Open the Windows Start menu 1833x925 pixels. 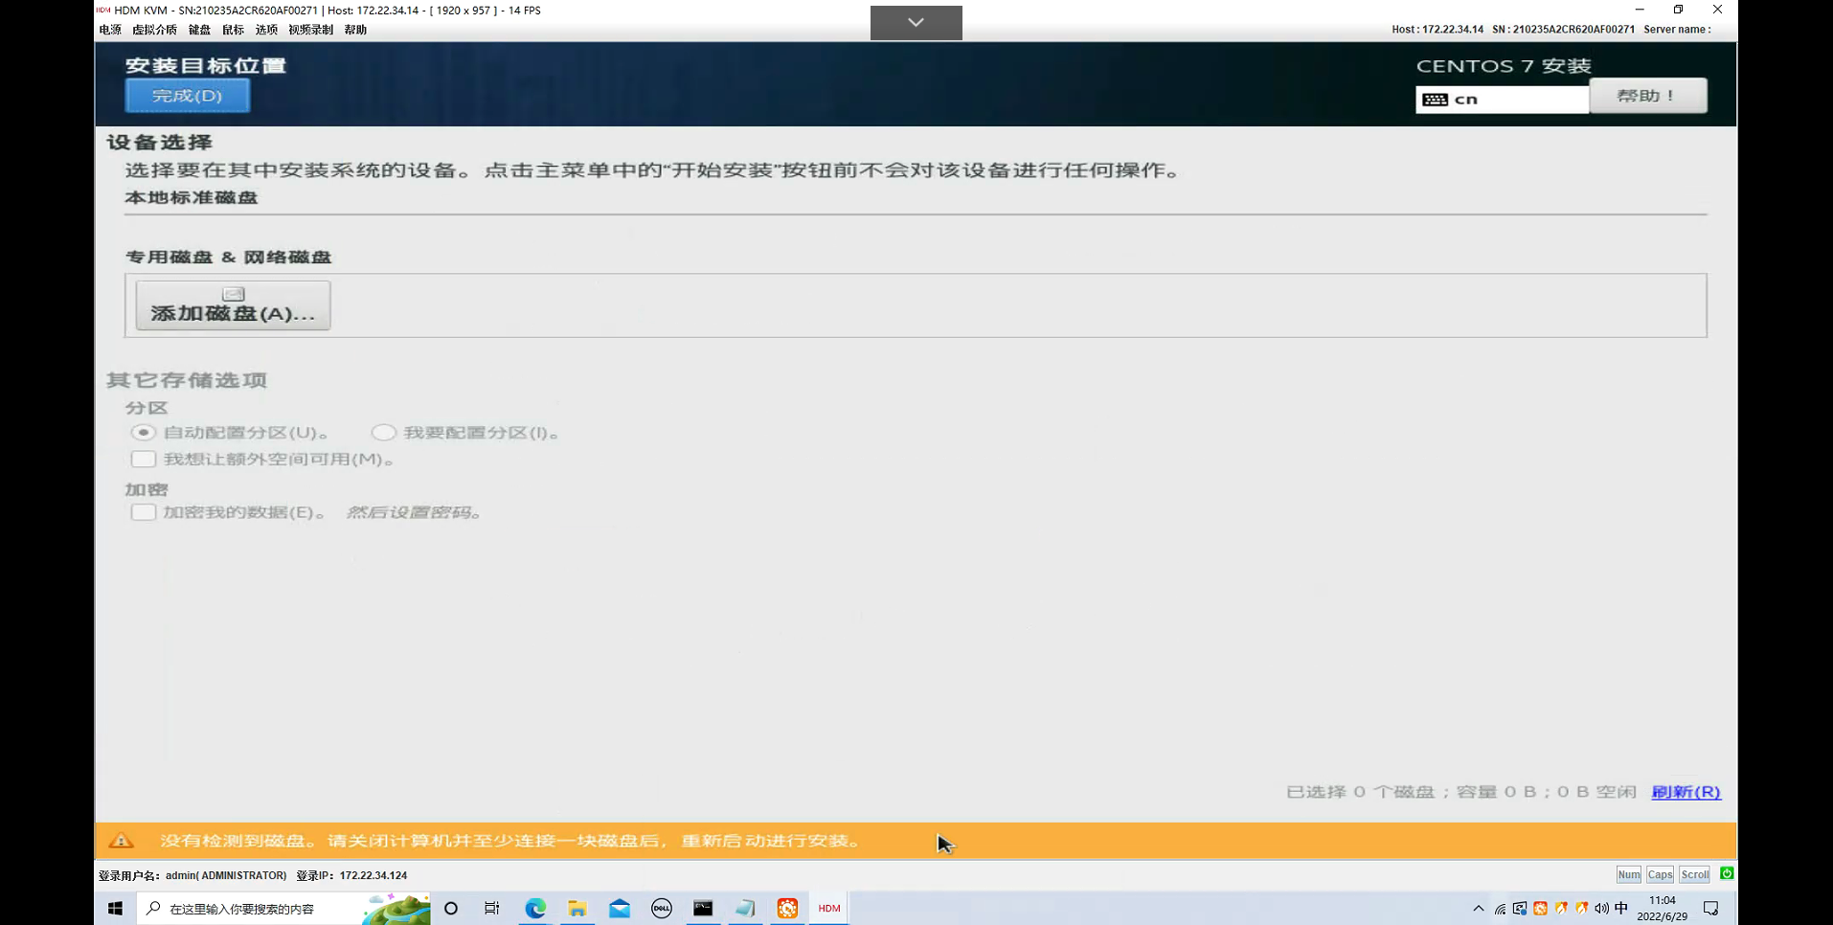[116, 909]
